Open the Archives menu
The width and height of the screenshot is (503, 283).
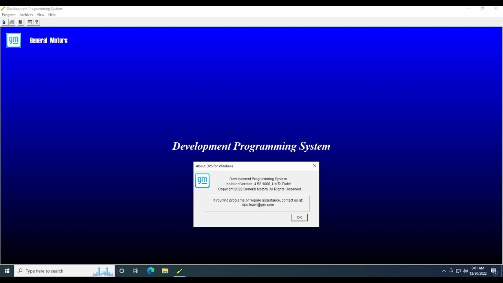point(26,15)
